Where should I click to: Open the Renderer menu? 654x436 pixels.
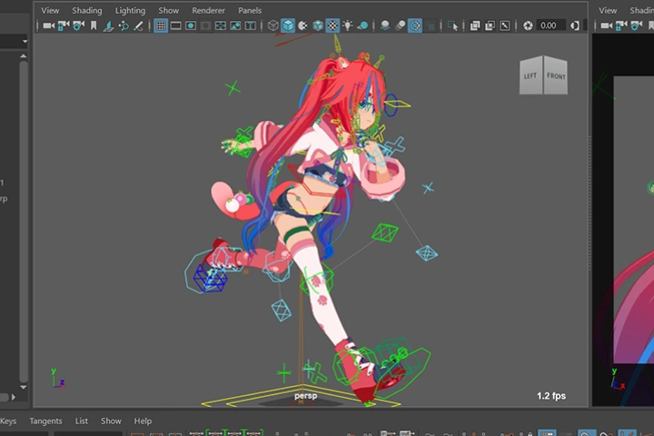pyautogui.click(x=208, y=10)
